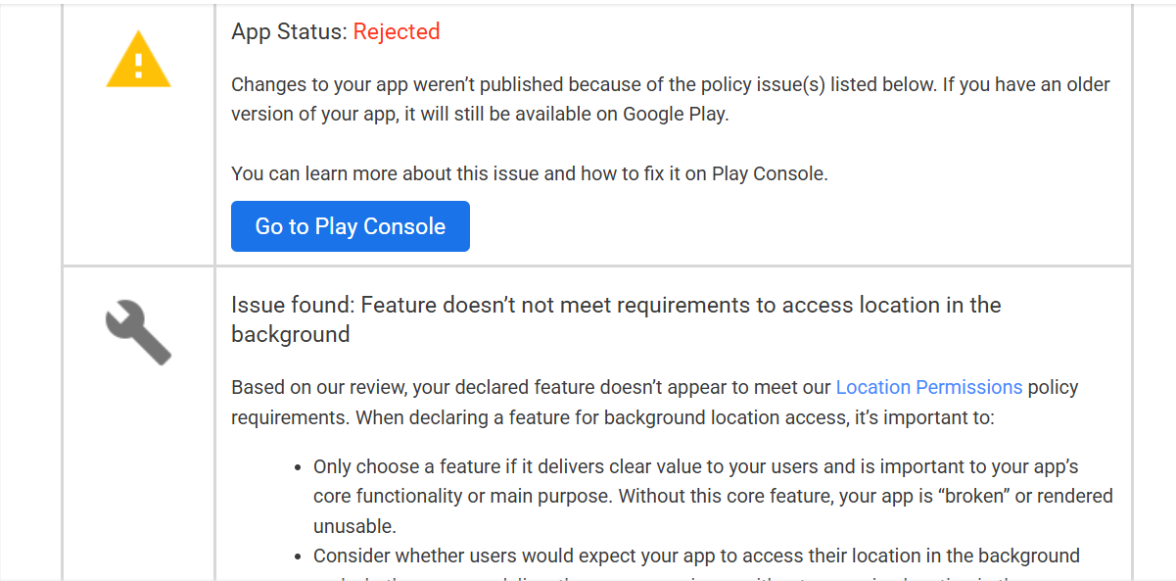1176x581 pixels.
Task: Open the Location Permissions policy link
Action: coord(928,387)
